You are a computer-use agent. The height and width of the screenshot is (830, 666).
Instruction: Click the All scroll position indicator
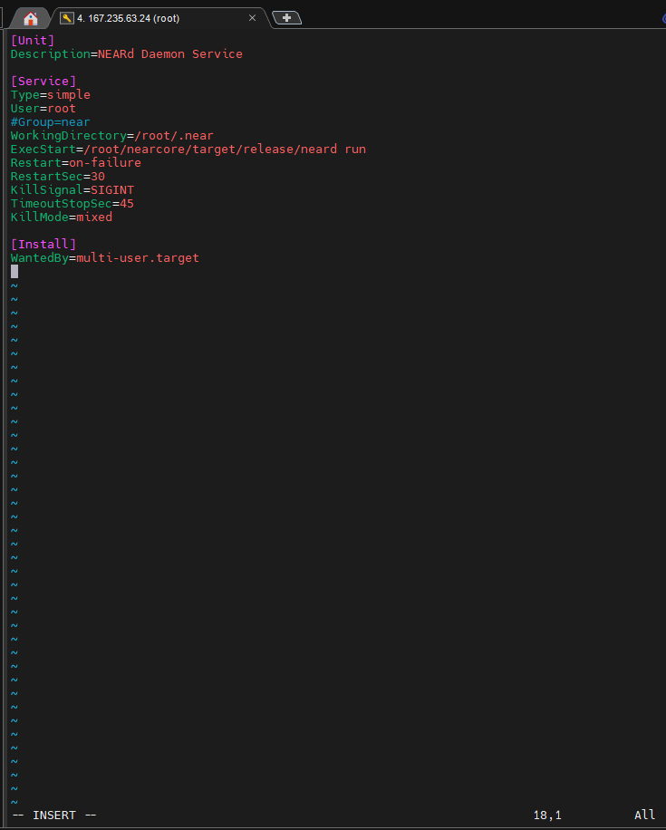(644, 815)
